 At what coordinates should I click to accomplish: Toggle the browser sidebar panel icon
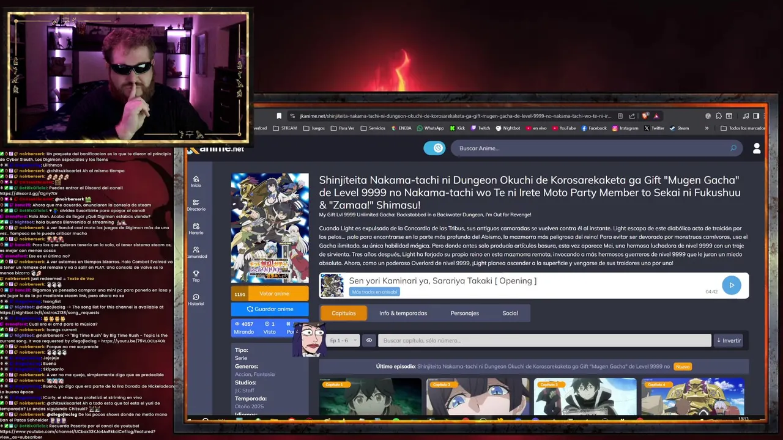click(756, 116)
